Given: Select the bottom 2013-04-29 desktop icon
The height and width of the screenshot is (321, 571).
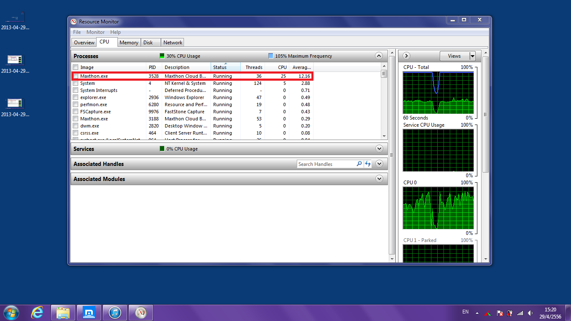Looking at the screenshot, I should (x=15, y=107).
